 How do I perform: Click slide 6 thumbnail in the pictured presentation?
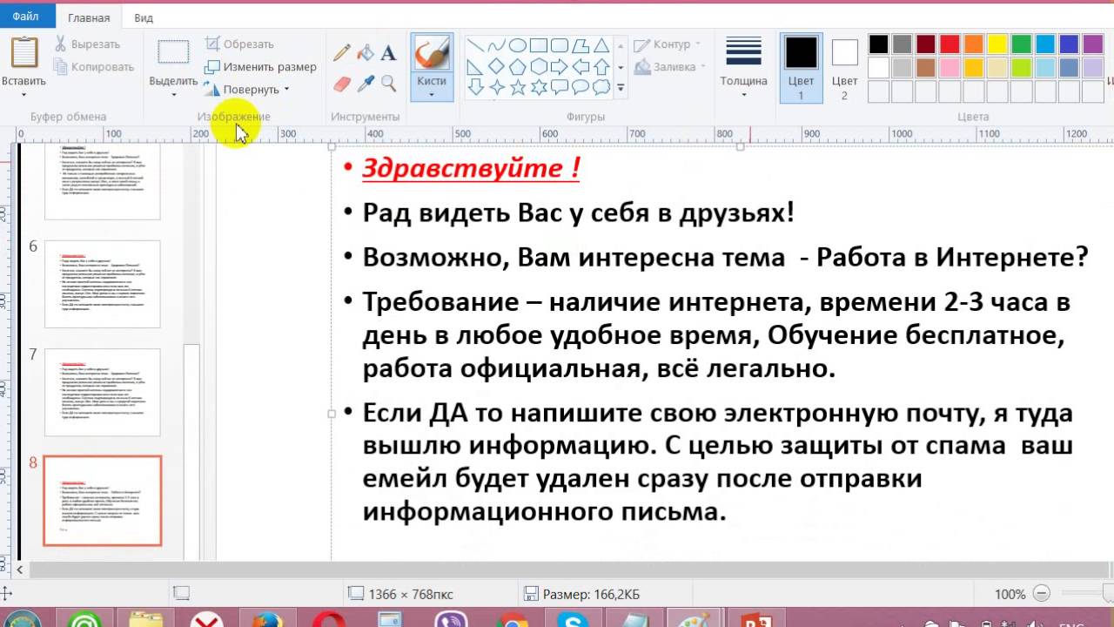[103, 284]
